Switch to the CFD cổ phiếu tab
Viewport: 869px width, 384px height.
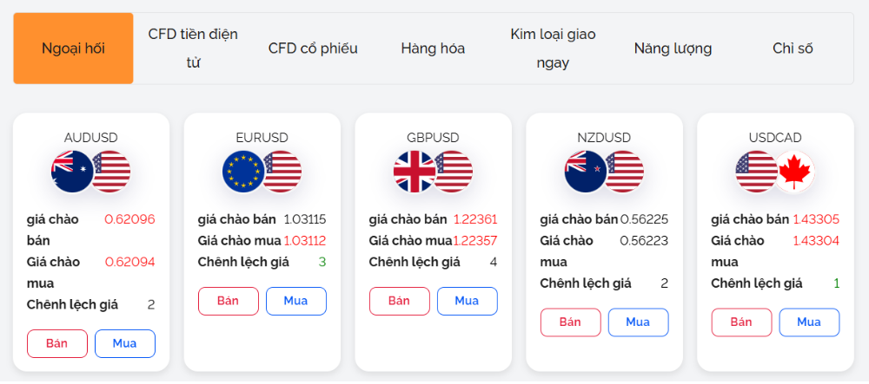[313, 49]
